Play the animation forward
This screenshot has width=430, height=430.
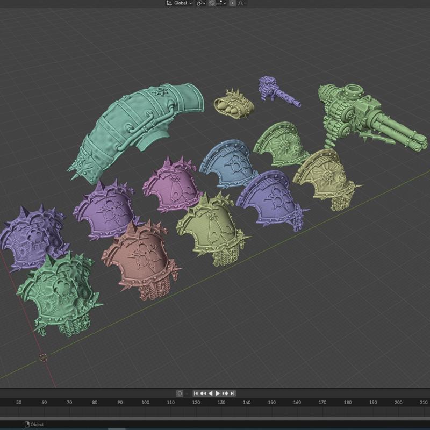[218, 393]
